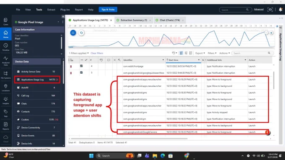285x160 pixels.
Task: Open the File menu
Action: [18, 10]
